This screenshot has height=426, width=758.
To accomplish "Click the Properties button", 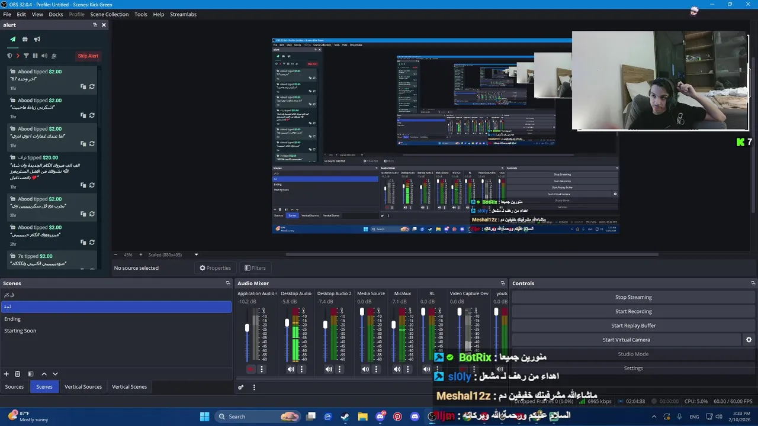I will (215, 268).
